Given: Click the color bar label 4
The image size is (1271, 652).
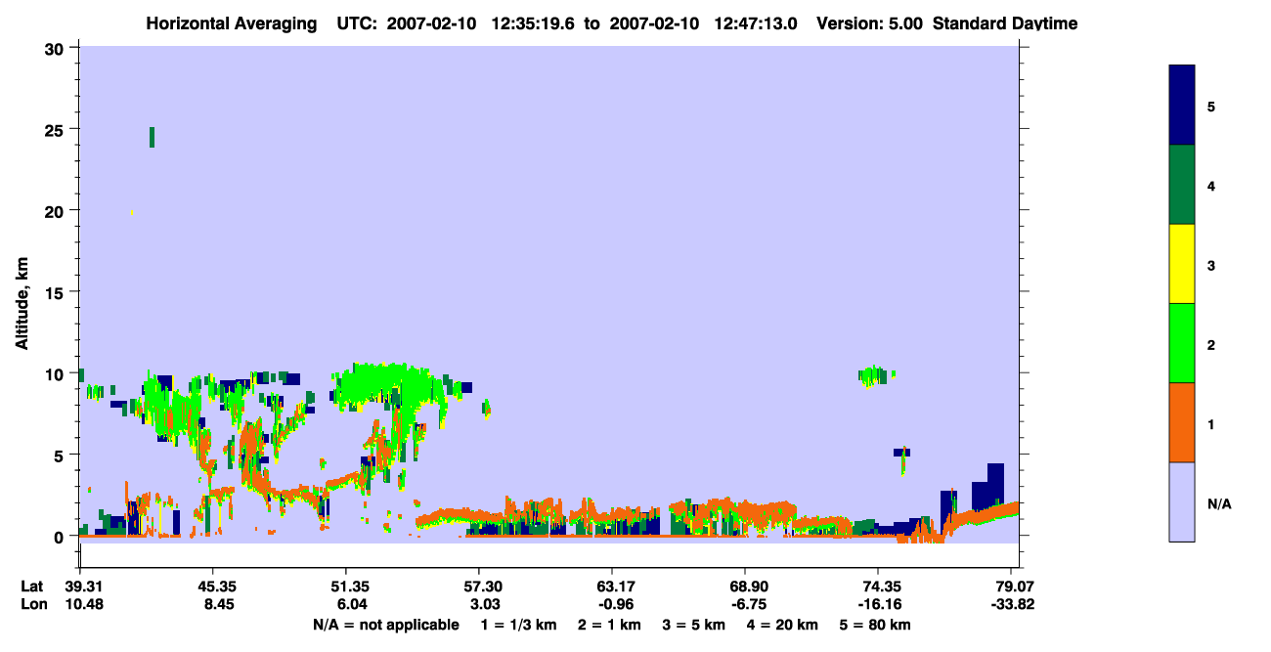Looking at the screenshot, I should click(x=1211, y=185).
